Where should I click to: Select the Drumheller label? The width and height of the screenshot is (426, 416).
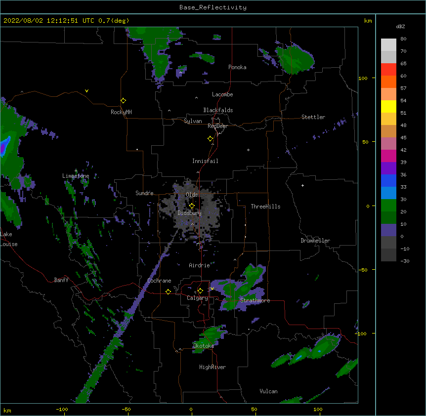(315, 241)
